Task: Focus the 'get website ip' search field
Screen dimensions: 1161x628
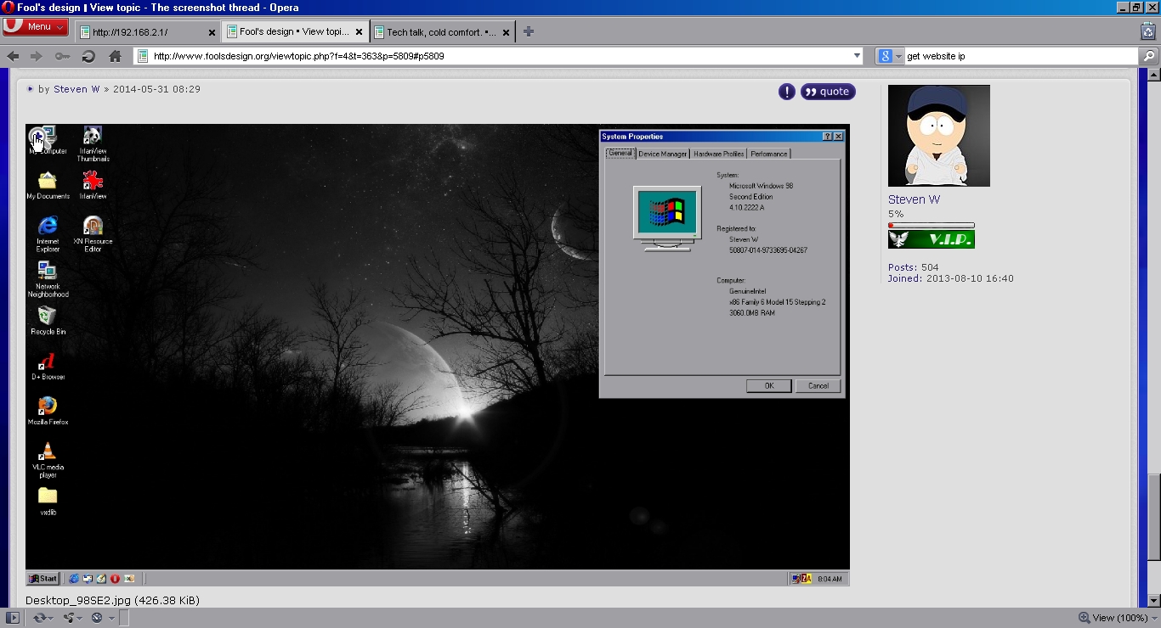Action: (x=1020, y=56)
